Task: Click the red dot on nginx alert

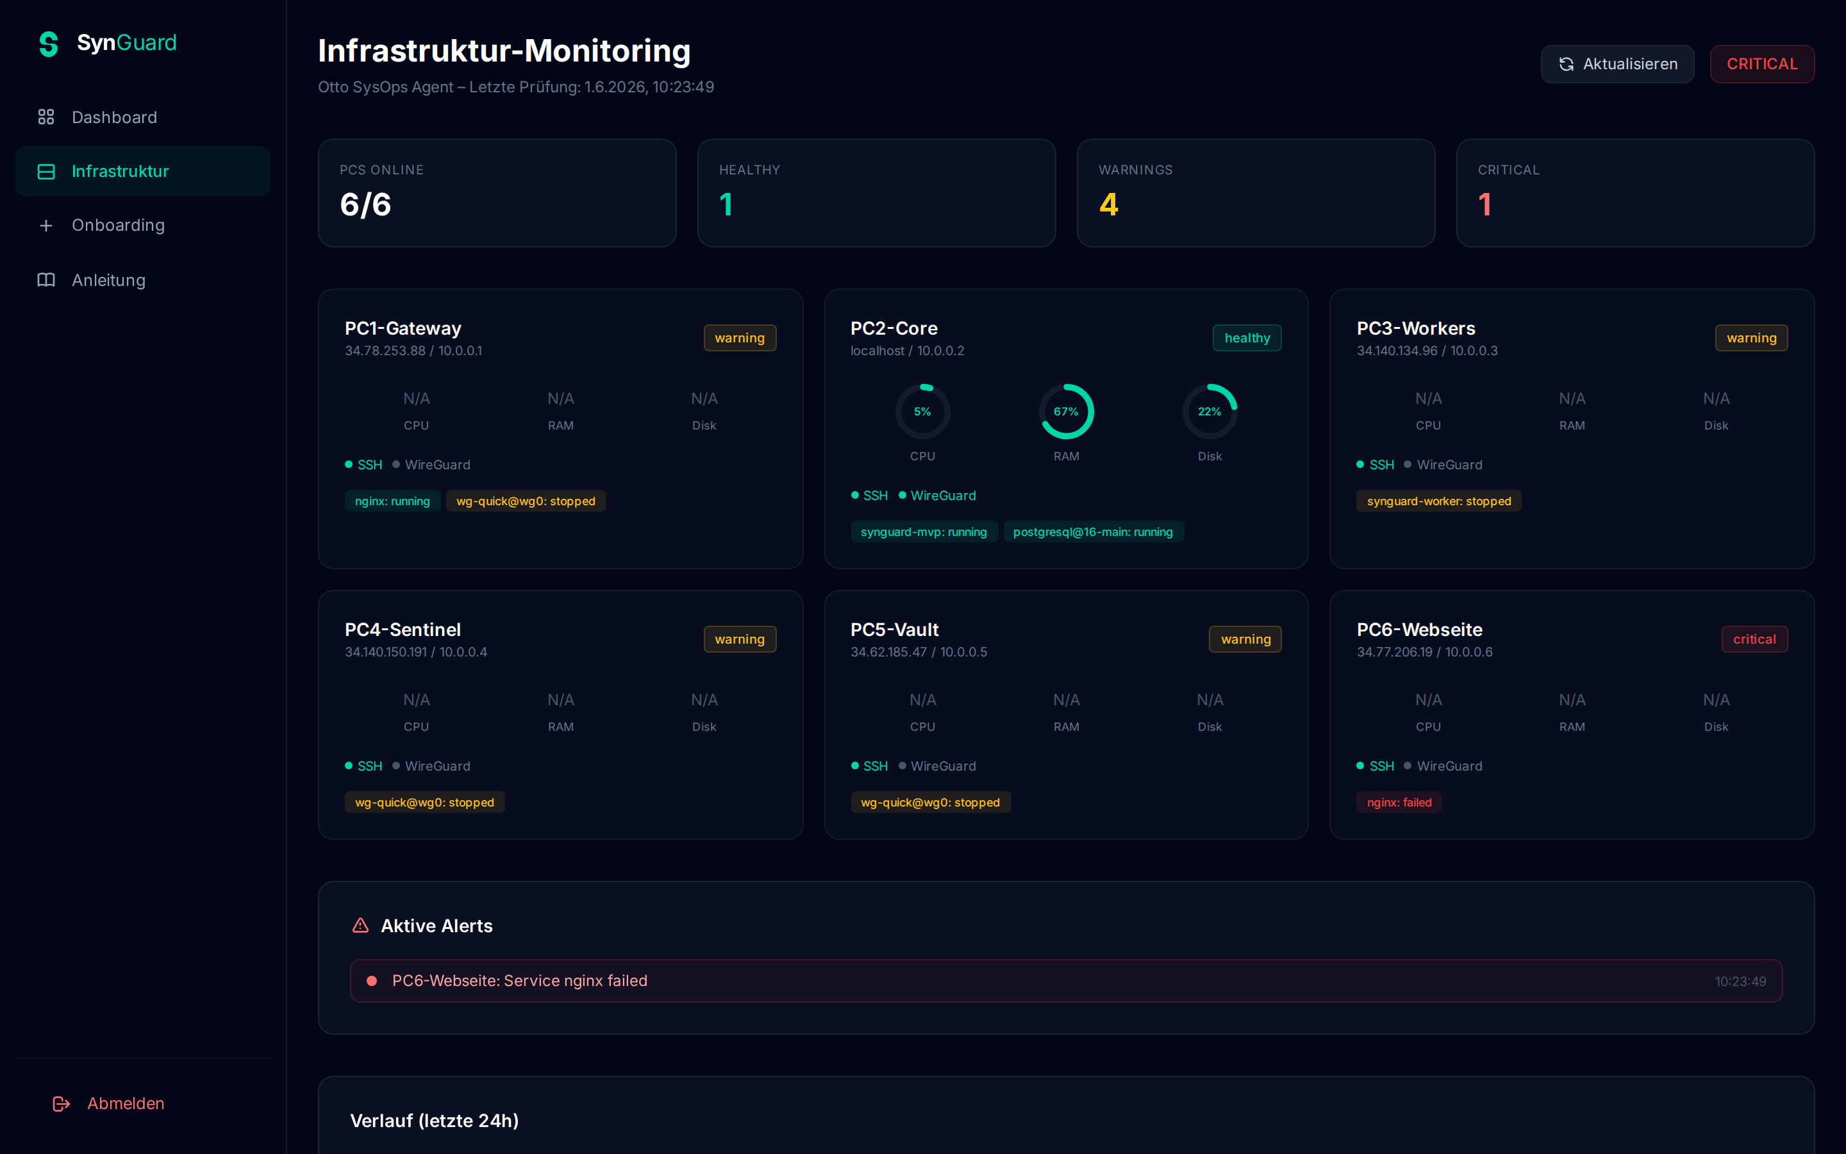Action: [x=372, y=981]
